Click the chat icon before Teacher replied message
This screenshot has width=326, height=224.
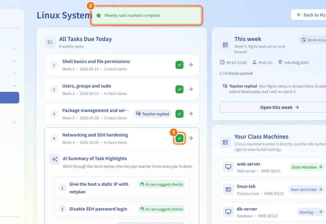pos(225,86)
